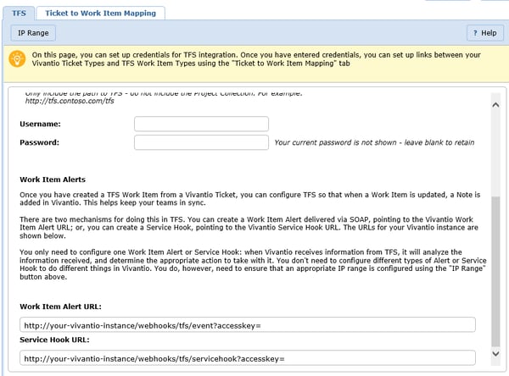This screenshot has height=376, width=509.
Task: Click the Password label
Action: coord(41,143)
